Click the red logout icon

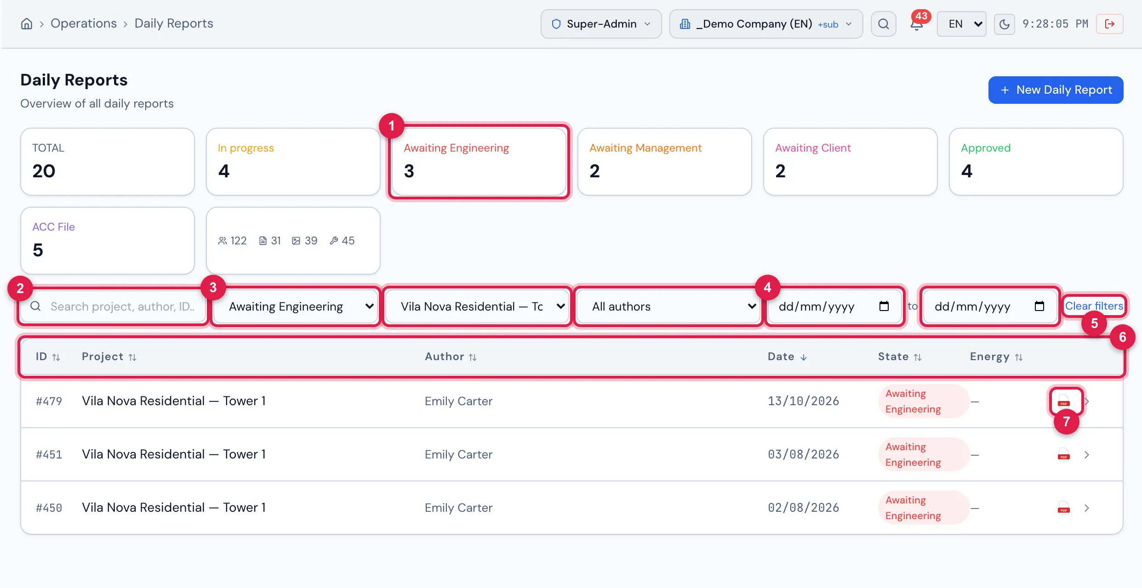click(1110, 24)
